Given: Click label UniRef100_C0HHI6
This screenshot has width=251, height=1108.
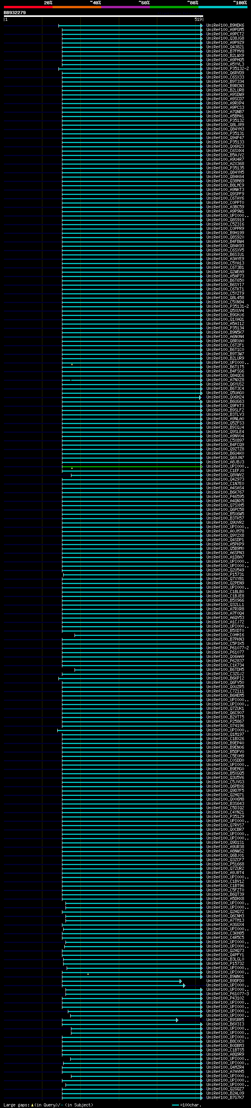Looking at the screenshot, I should 225,635.
